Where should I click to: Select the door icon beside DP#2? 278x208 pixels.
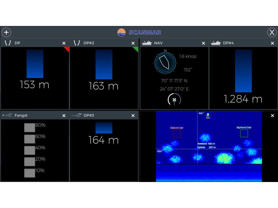point(77,43)
